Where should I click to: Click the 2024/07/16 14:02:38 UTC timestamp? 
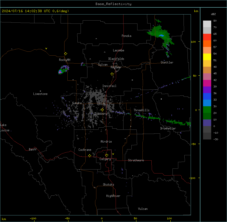coord(26,11)
